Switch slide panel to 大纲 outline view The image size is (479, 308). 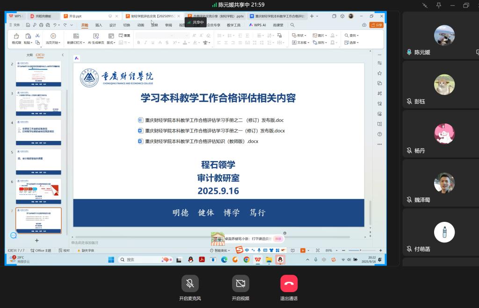click(29, 55)
